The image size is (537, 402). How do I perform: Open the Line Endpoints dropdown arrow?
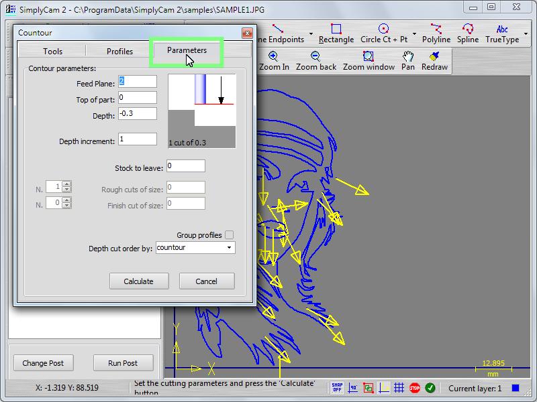pyautogui.click(x=311, y=34)
